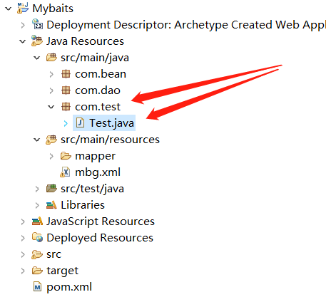
Task: Click the Deployment Descriptor icon
Action: pyautogui.click(x=37, y=24)
